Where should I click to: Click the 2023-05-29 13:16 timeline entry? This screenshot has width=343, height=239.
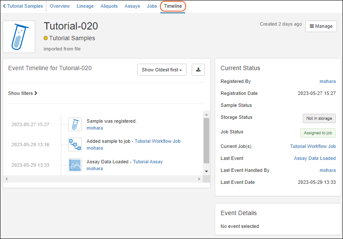point(30,145)
